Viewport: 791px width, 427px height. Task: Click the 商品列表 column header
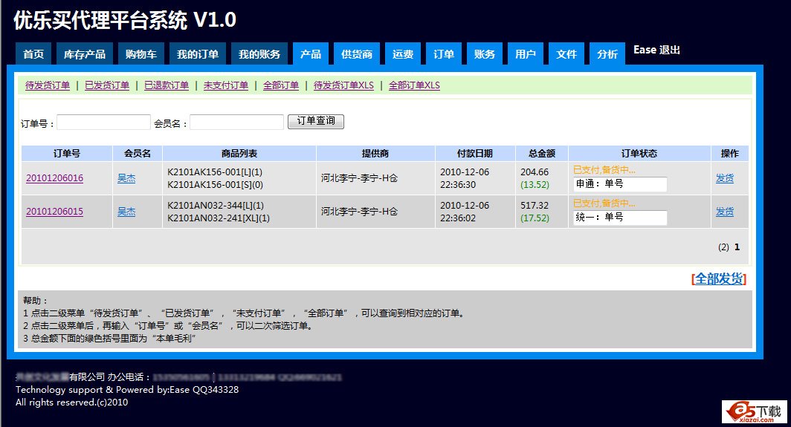[239, 153]
